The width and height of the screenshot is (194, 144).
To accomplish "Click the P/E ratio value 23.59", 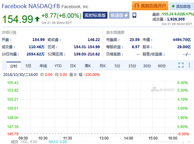I will point(135,40).
